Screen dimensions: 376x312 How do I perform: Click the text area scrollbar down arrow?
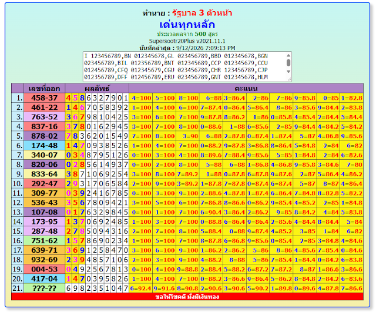tap(288, 72)
